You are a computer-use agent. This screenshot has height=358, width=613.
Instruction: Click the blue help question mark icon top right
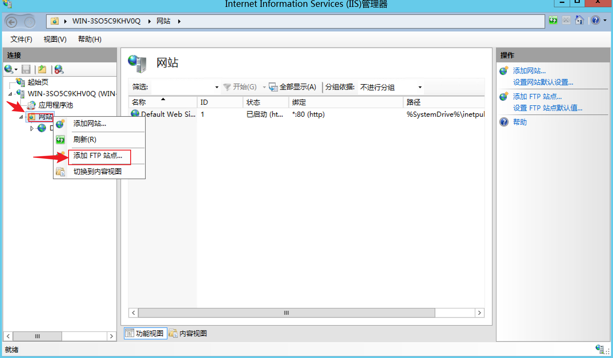click(596, 20)
